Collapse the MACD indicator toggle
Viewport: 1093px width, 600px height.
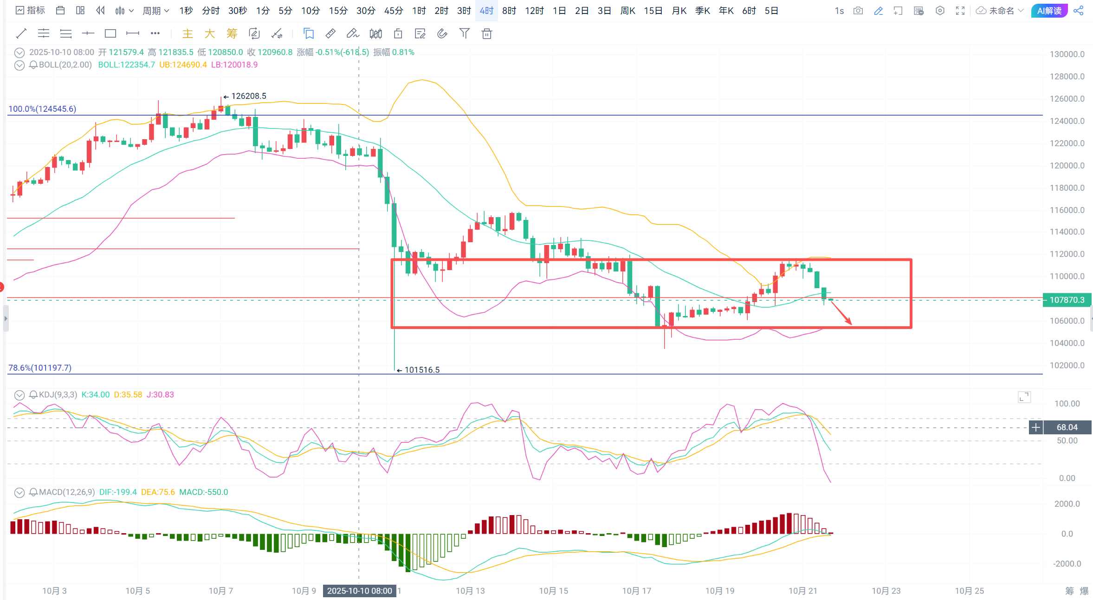19,492
